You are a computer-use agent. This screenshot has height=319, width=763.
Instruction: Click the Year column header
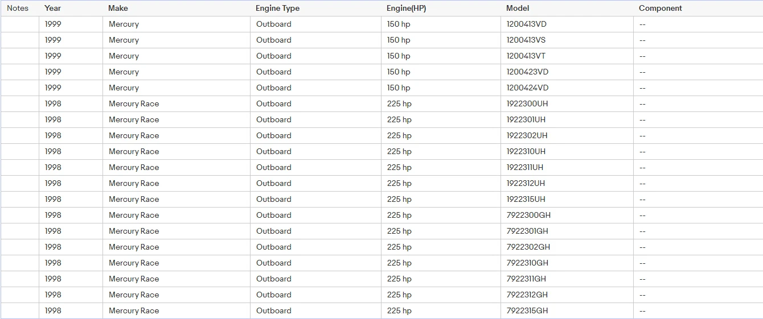[52, 9]
